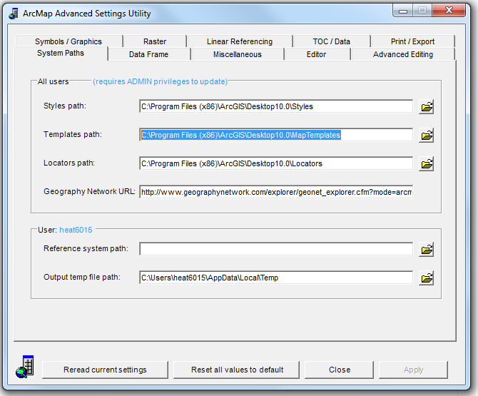Viewport: 478px width, 396px height.
Task: Browse for the Locators path folder
Action: (426, 164)
